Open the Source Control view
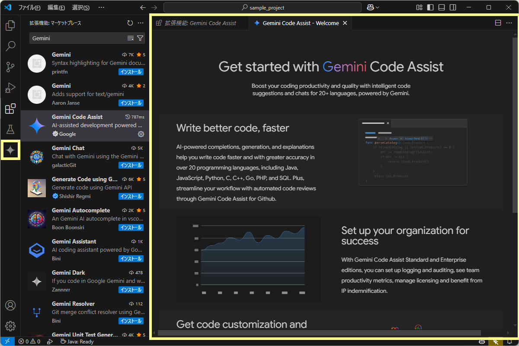The image size is (519, 346). (x=10, y=67)
